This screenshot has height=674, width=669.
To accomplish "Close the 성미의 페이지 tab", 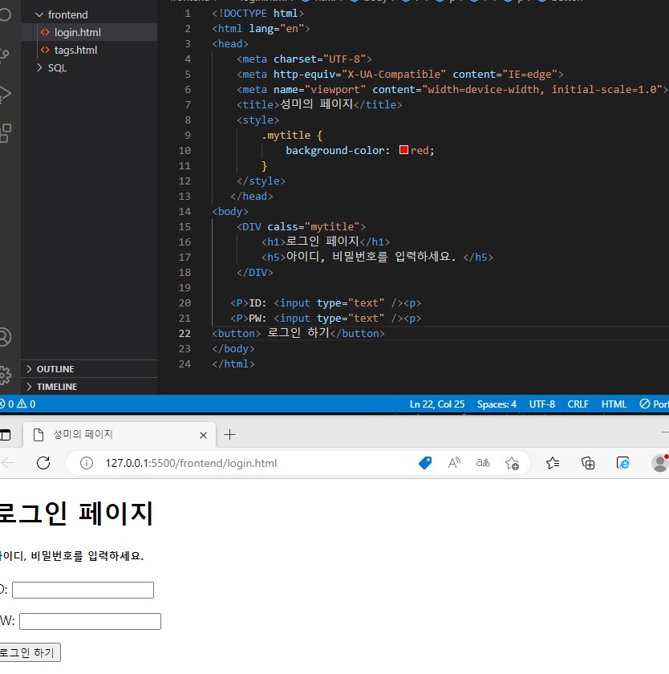I will pyautogui.click(x=203, y=435).
